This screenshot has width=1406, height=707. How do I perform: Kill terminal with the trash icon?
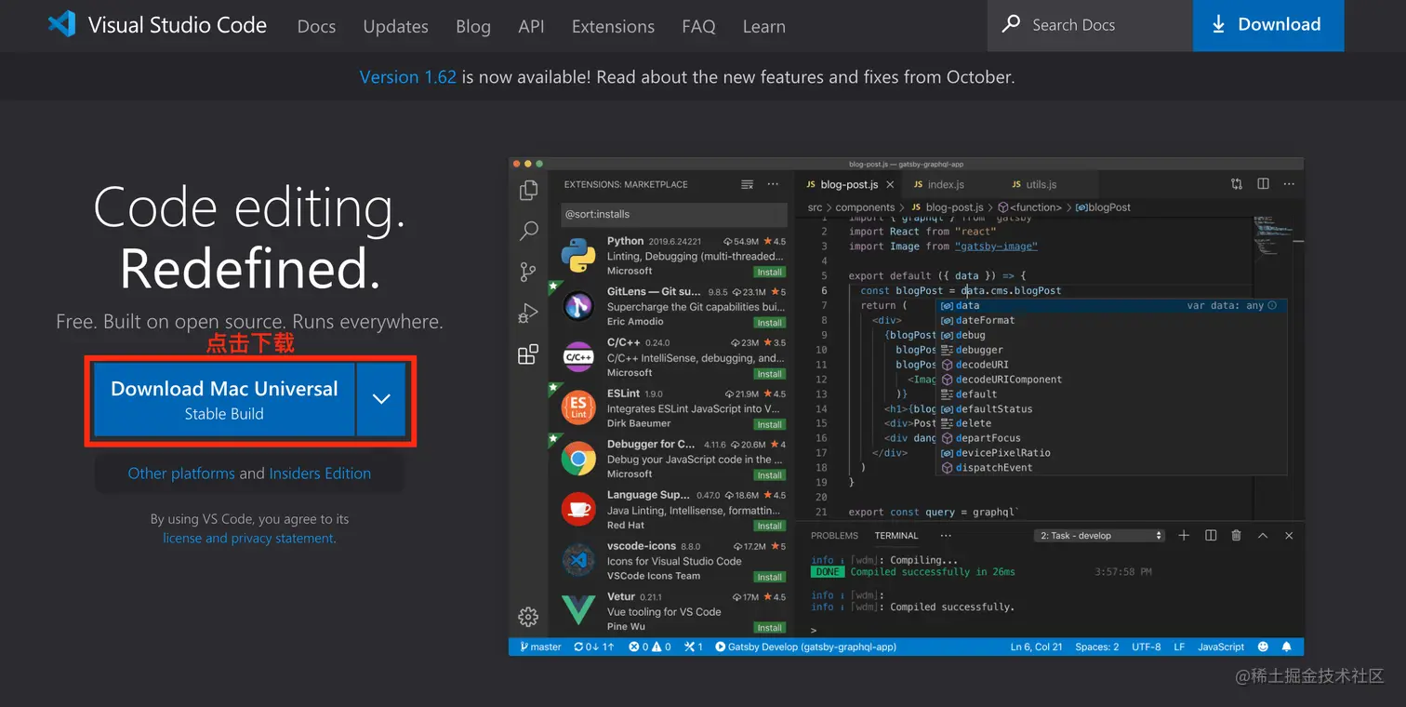point(1237,536)
